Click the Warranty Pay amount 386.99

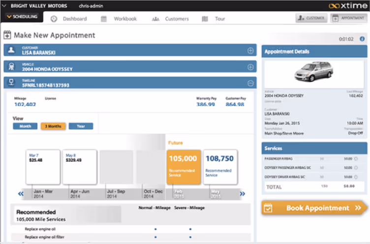coord(206,104)
